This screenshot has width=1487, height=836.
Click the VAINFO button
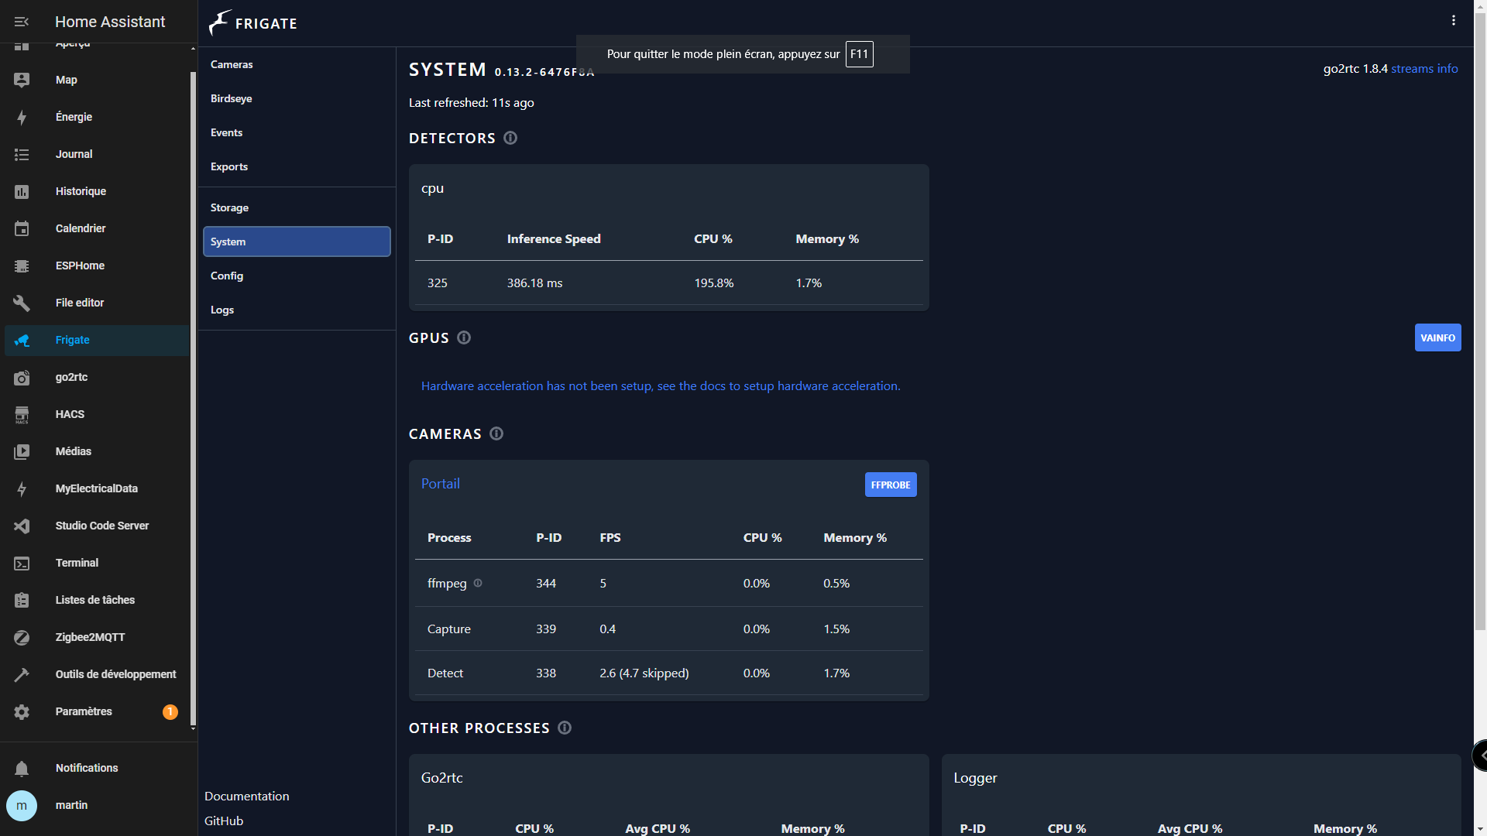pos(1437,337)
